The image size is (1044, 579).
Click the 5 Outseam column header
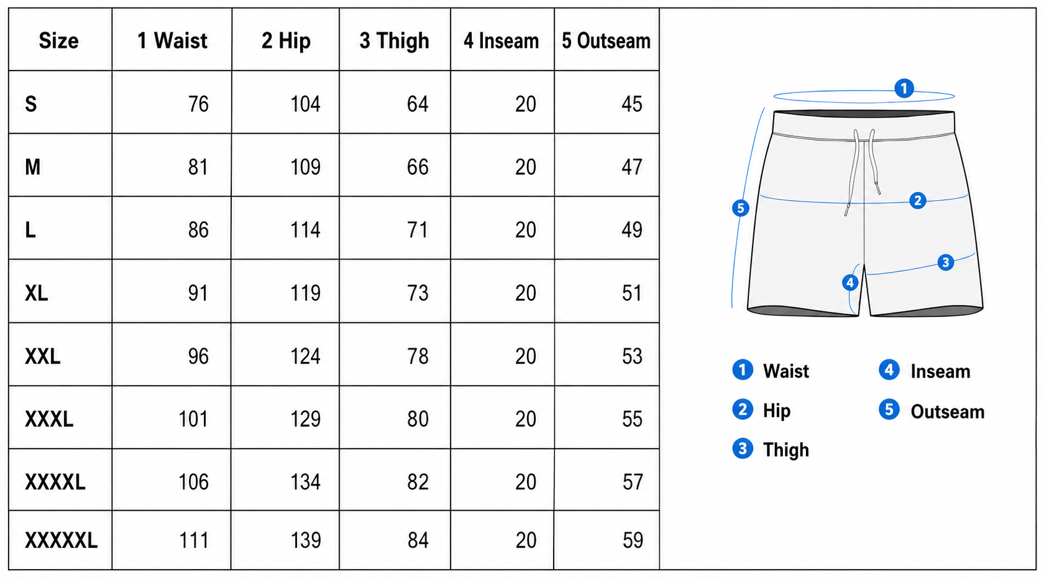click(x=606, y=41)
